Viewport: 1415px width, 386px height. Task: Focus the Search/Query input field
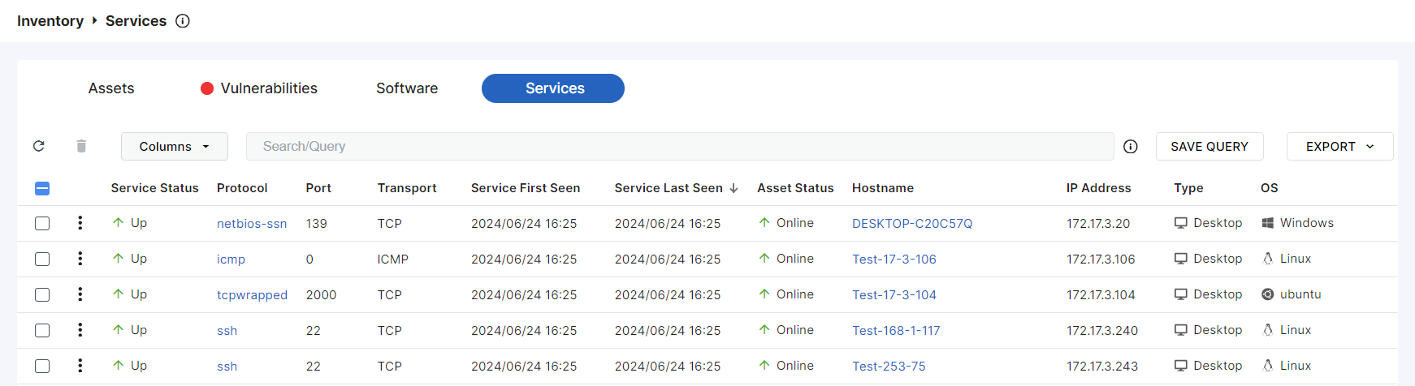click(679, 147)
